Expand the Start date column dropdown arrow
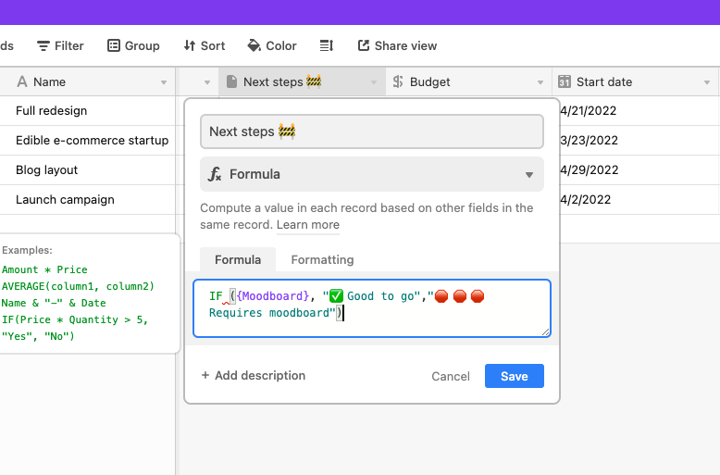 707,82
